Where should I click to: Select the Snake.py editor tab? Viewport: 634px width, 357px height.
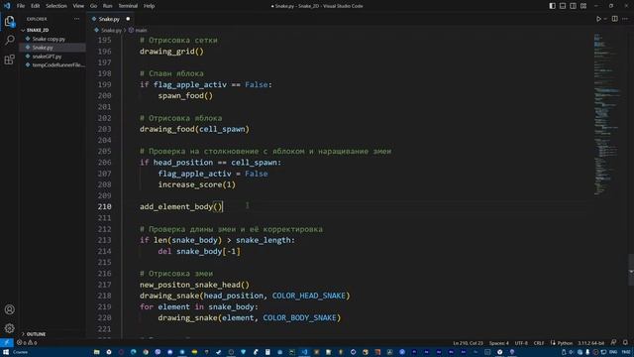(110, 19)
